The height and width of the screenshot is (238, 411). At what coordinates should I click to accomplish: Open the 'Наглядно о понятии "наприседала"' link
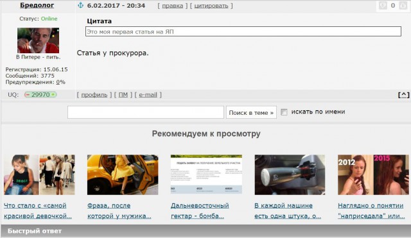371,211
